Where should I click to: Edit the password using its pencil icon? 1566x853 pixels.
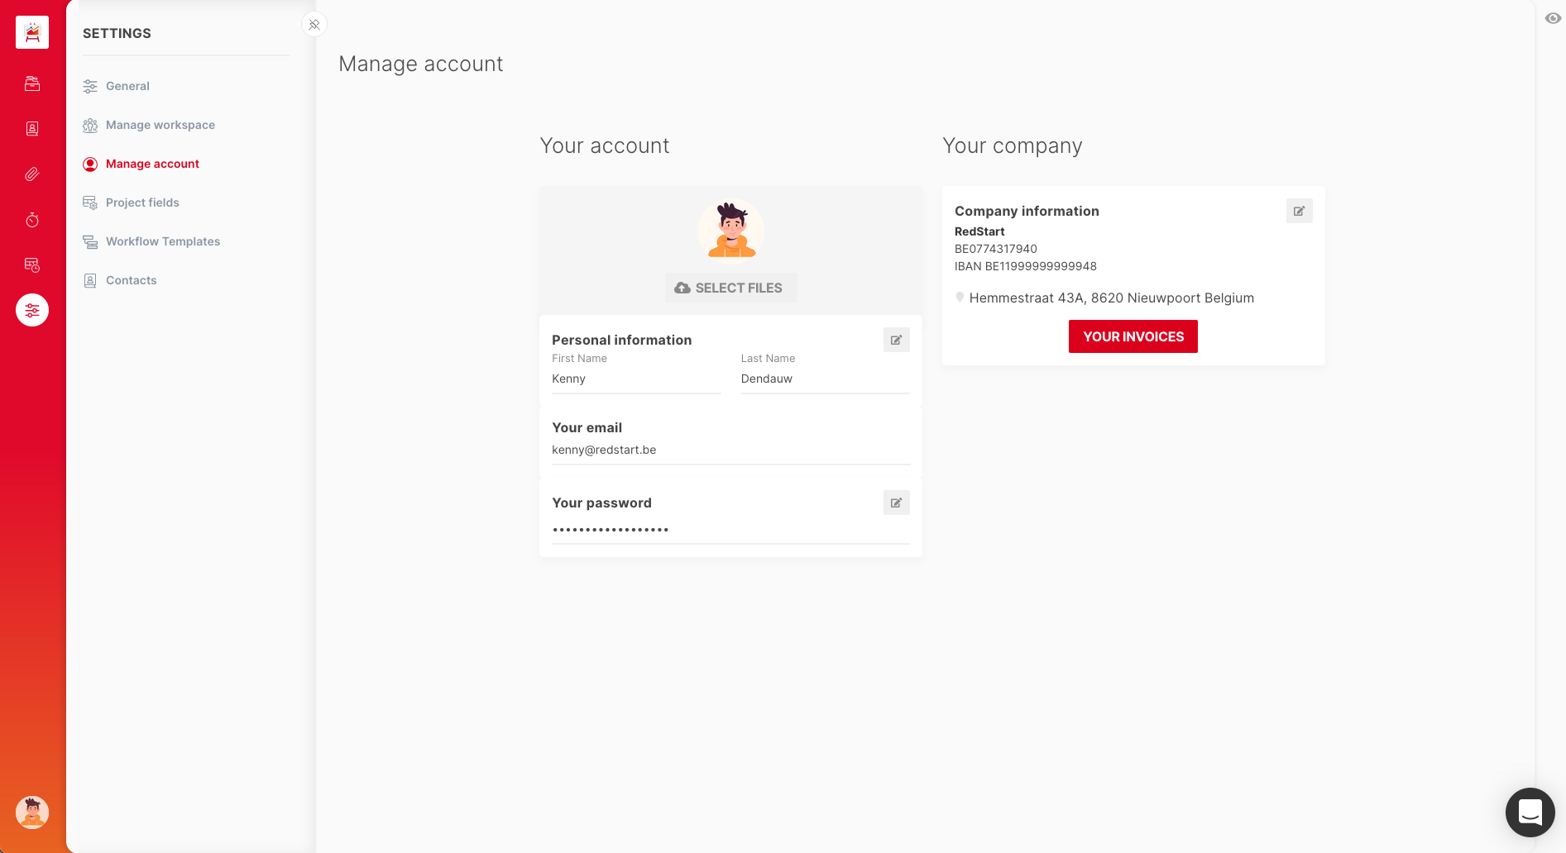[x=896, y=503]
